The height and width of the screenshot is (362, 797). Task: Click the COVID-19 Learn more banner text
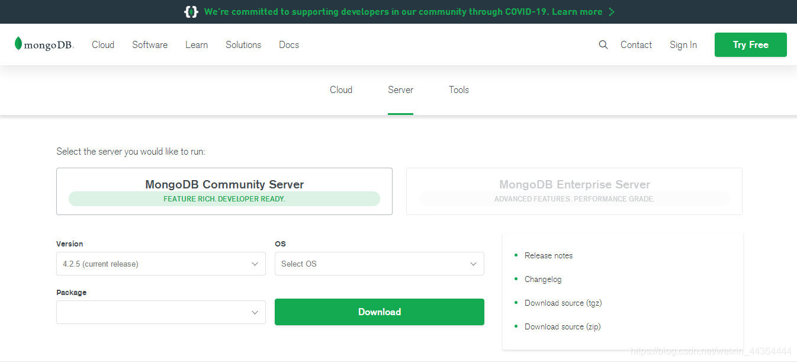(403, 12)
